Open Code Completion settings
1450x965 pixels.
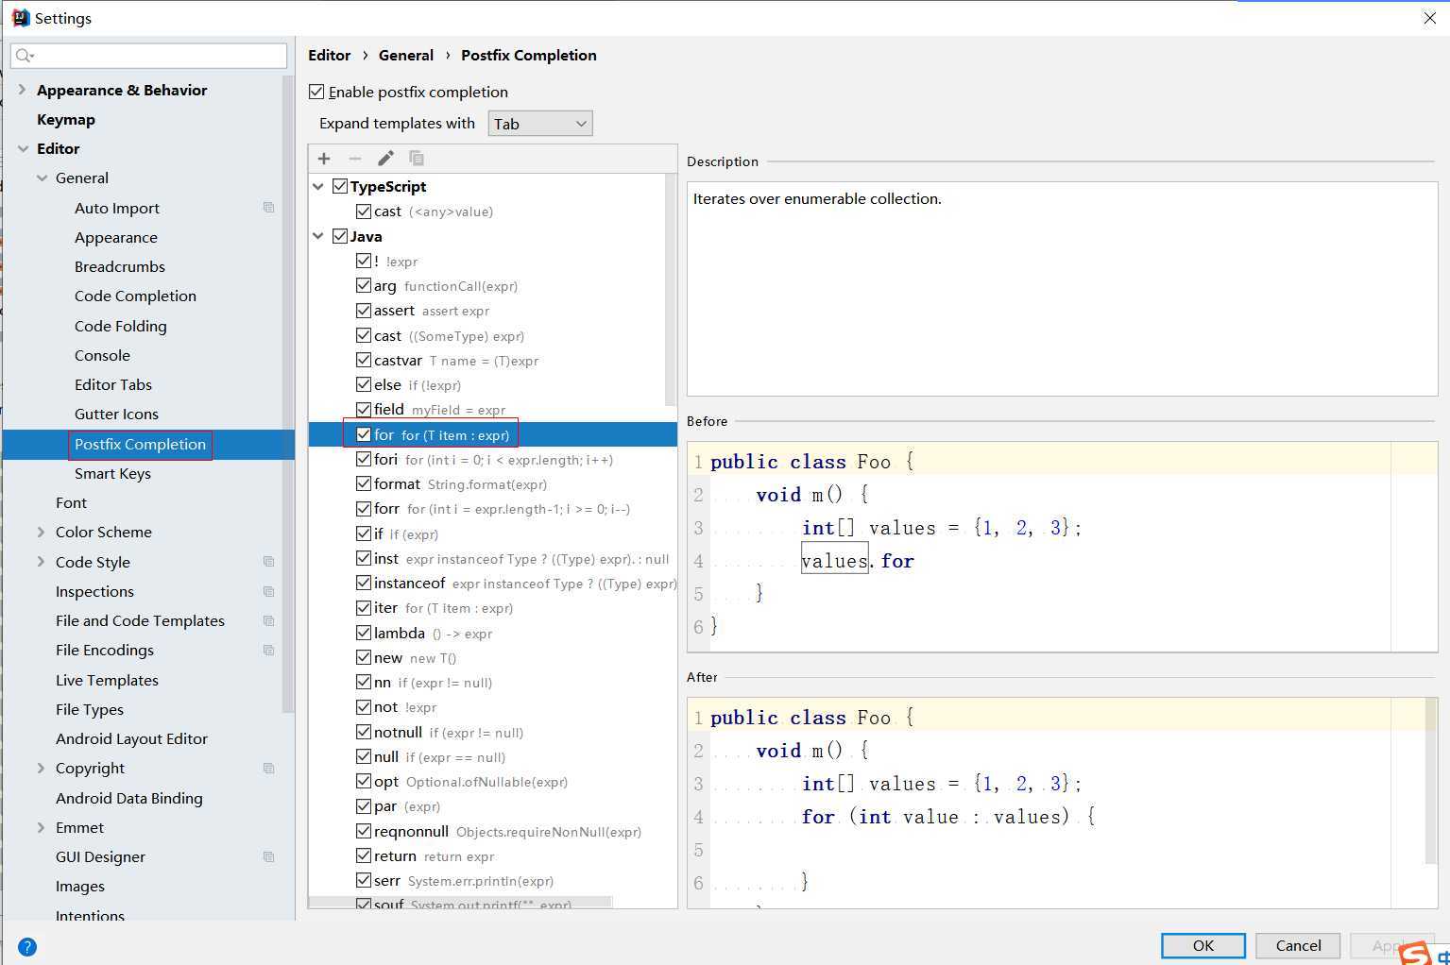(x=135, y=296)
